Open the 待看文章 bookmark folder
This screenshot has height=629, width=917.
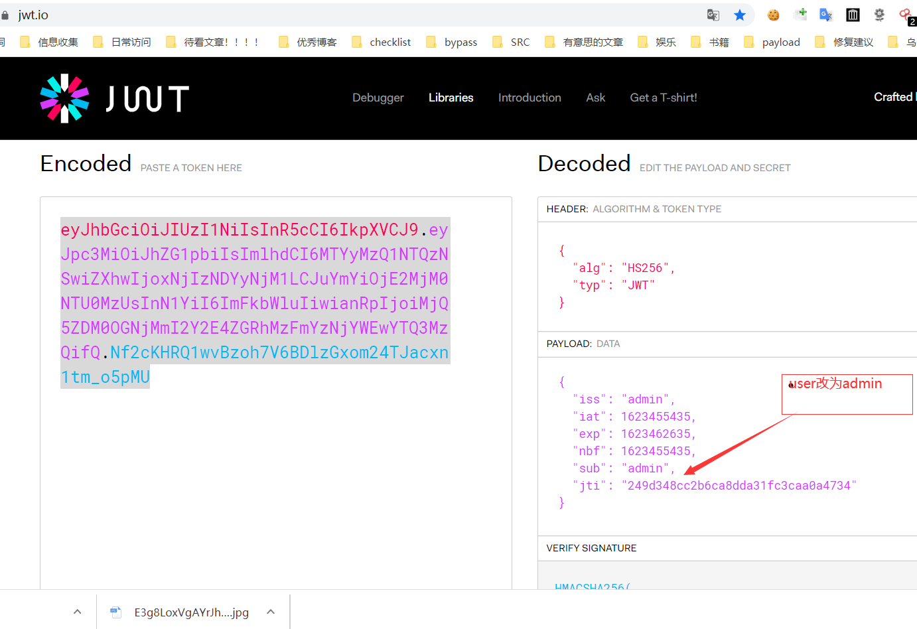(x=212, y=42)
